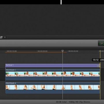This screenshot has width=104, height=104.
Task: Select the Crop tool icon
Action: tap(1, 37)
